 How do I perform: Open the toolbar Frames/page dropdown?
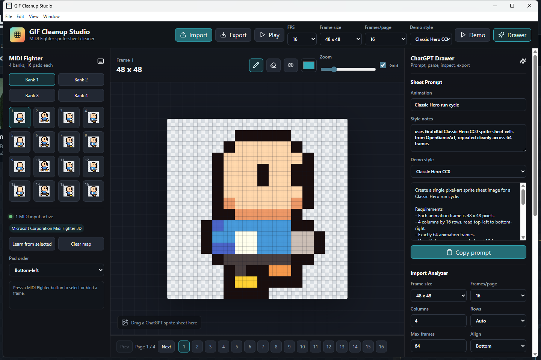[386, 39]
